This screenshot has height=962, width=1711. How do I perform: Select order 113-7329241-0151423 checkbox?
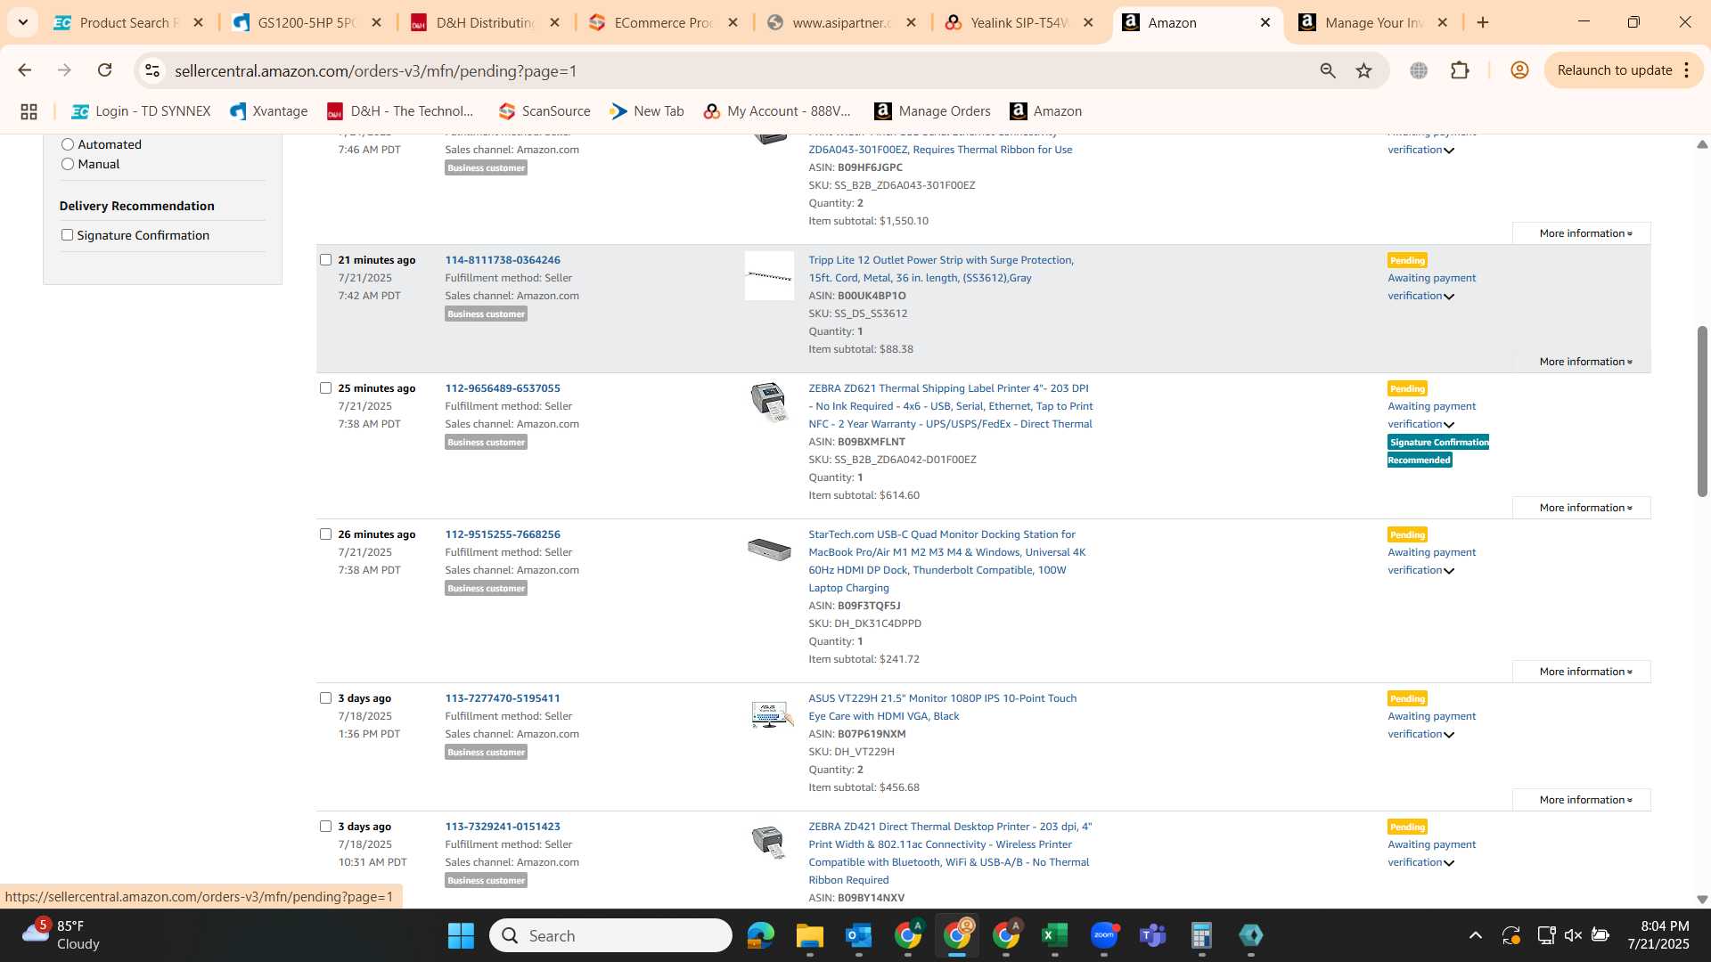click(x=325, y=827)
